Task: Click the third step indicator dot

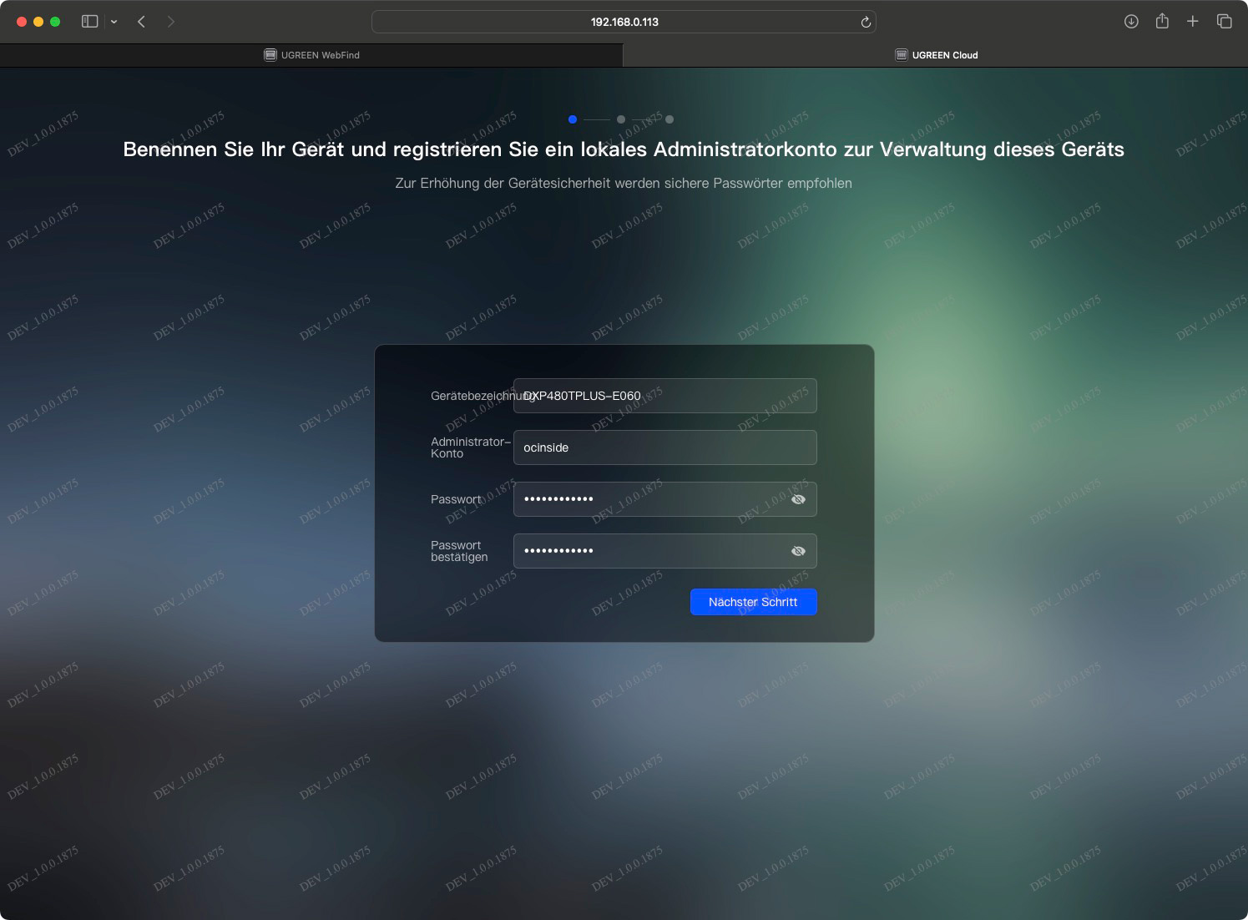Action: tap(669, 119)
